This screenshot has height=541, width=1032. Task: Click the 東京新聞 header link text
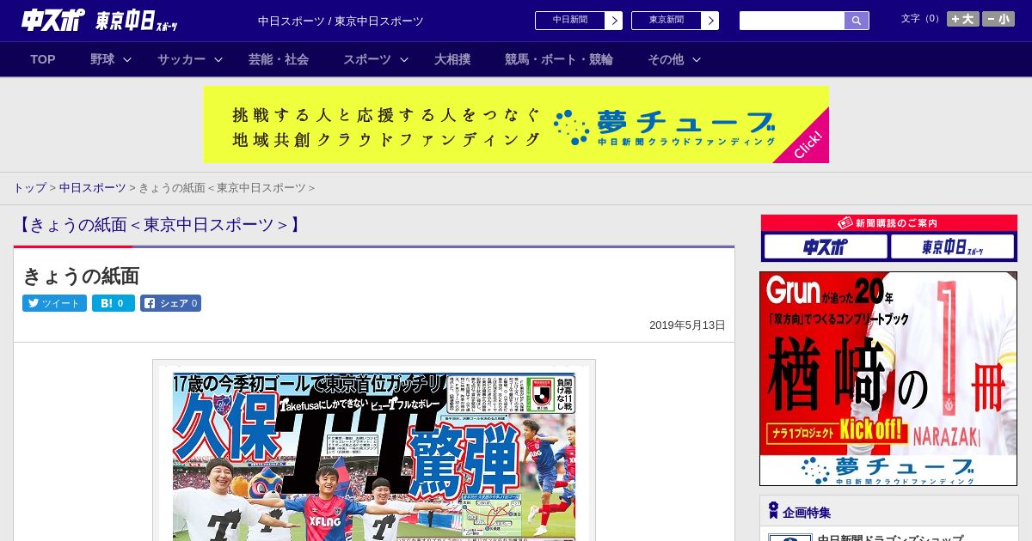(666, 20)
